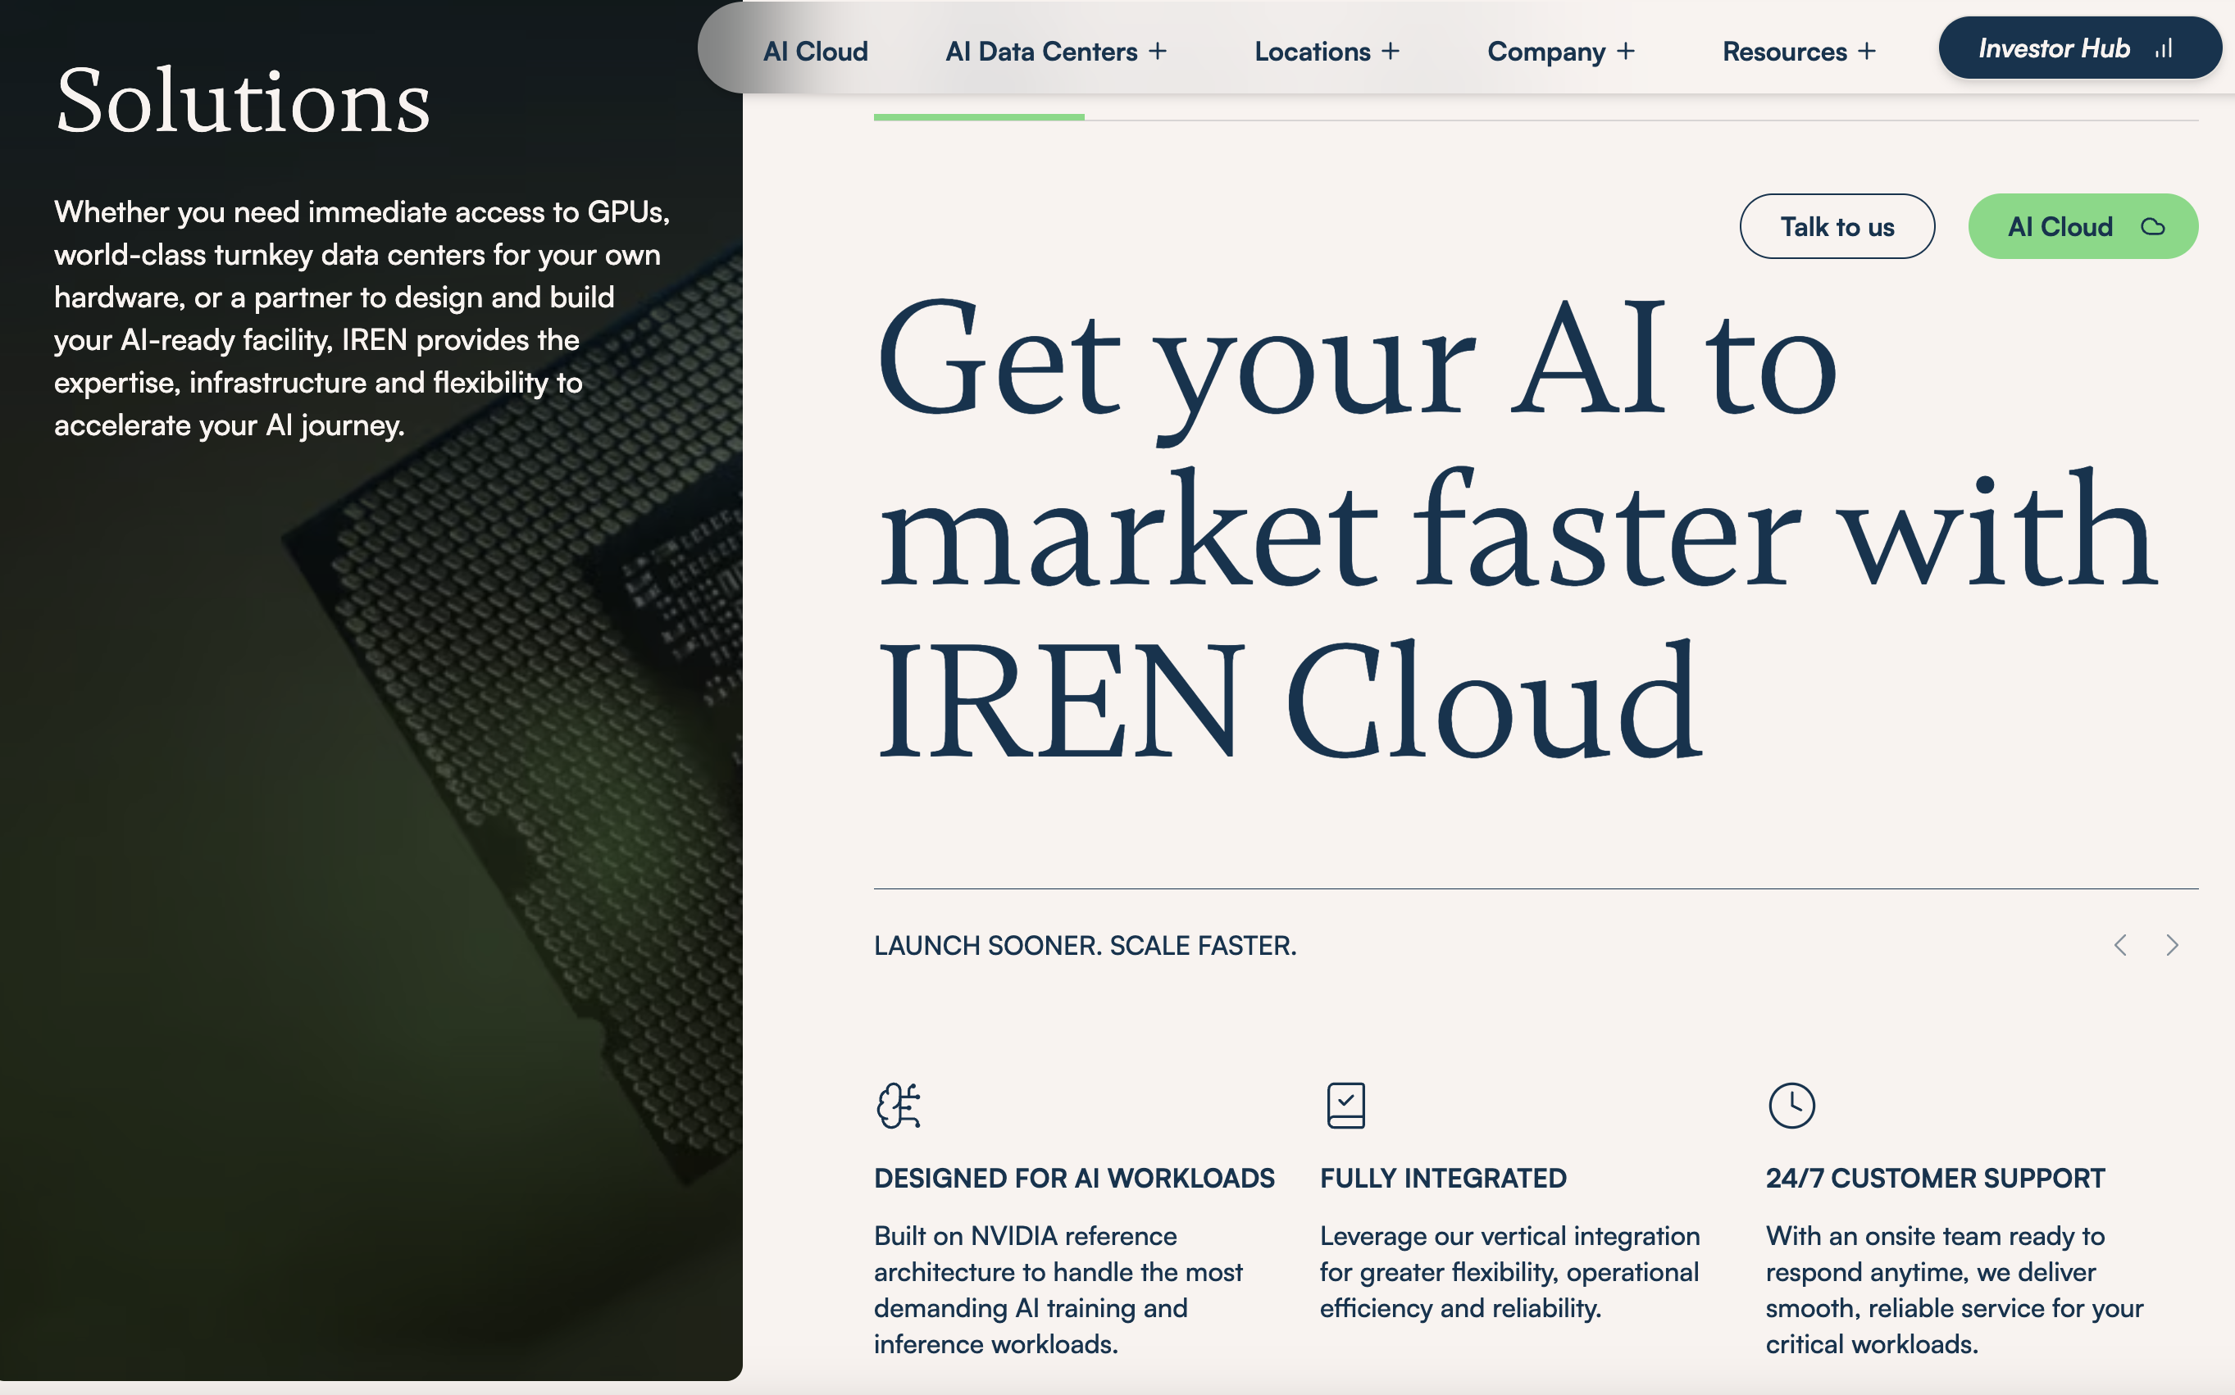Image resolution: width=2235 pixels, height=1395 pixels.
Task: Click the green slide progress bar
Action: 978,117
